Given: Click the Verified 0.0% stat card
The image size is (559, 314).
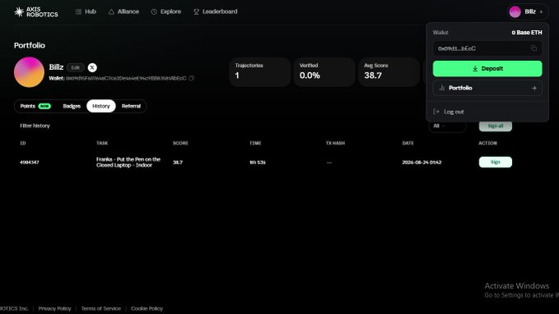Looking at the screenshot, I should [x=324, y=72].
